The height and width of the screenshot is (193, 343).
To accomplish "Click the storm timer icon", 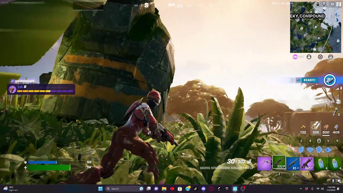I will (x=295, y=57).
